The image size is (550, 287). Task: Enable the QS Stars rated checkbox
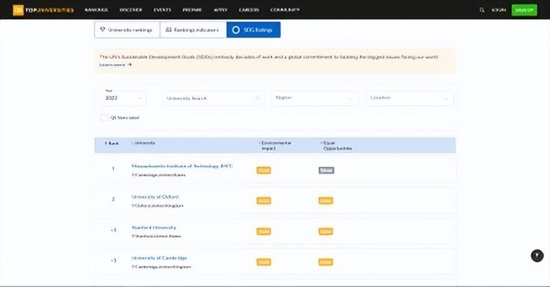[105, 117]
